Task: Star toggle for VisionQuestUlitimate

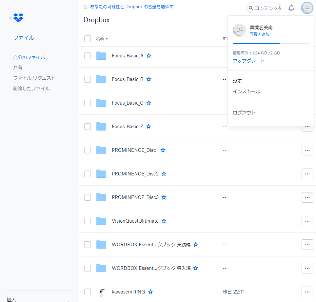Action: coord(164,221)
